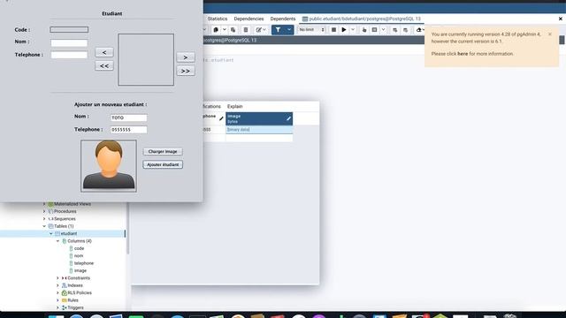The height and width of the screenshot is (318, 566).
Task: Collapse the Columns (4) node
Action: [57, 241]
